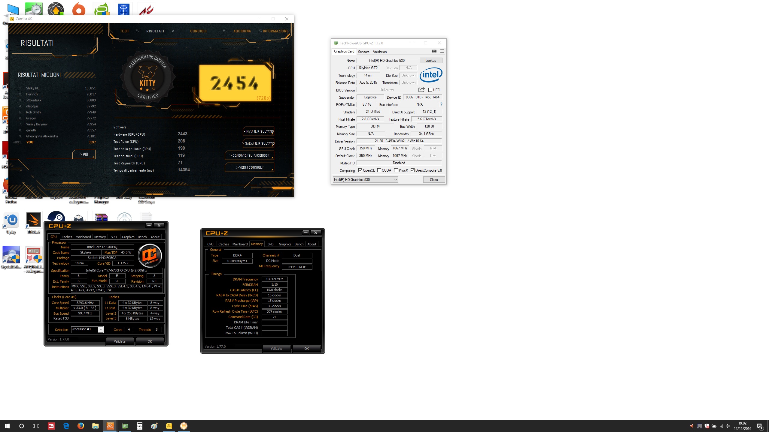Click the Close button in GPU-Z
Viewport: 769px width, 432px height.
click(434, 179)
